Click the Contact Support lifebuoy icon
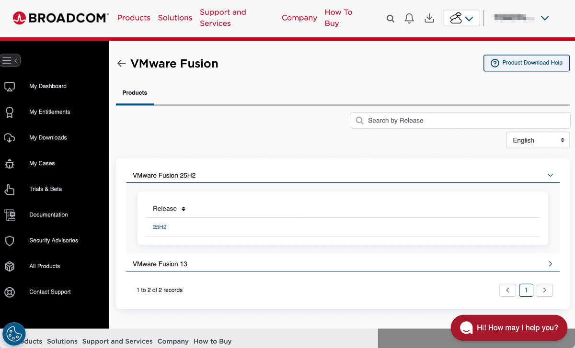Viewport: 575px width, 348px height. (x=10, y=292)
